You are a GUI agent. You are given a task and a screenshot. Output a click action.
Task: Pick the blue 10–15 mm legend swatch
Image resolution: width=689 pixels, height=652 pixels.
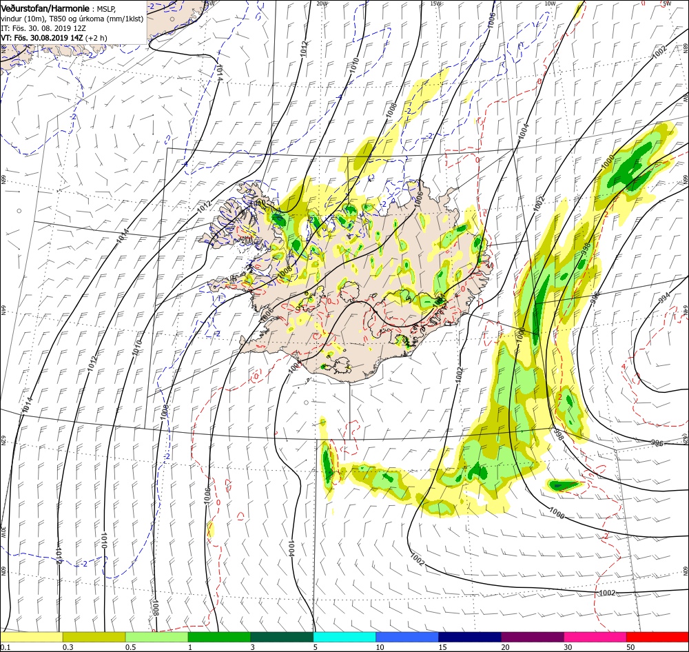407,637
